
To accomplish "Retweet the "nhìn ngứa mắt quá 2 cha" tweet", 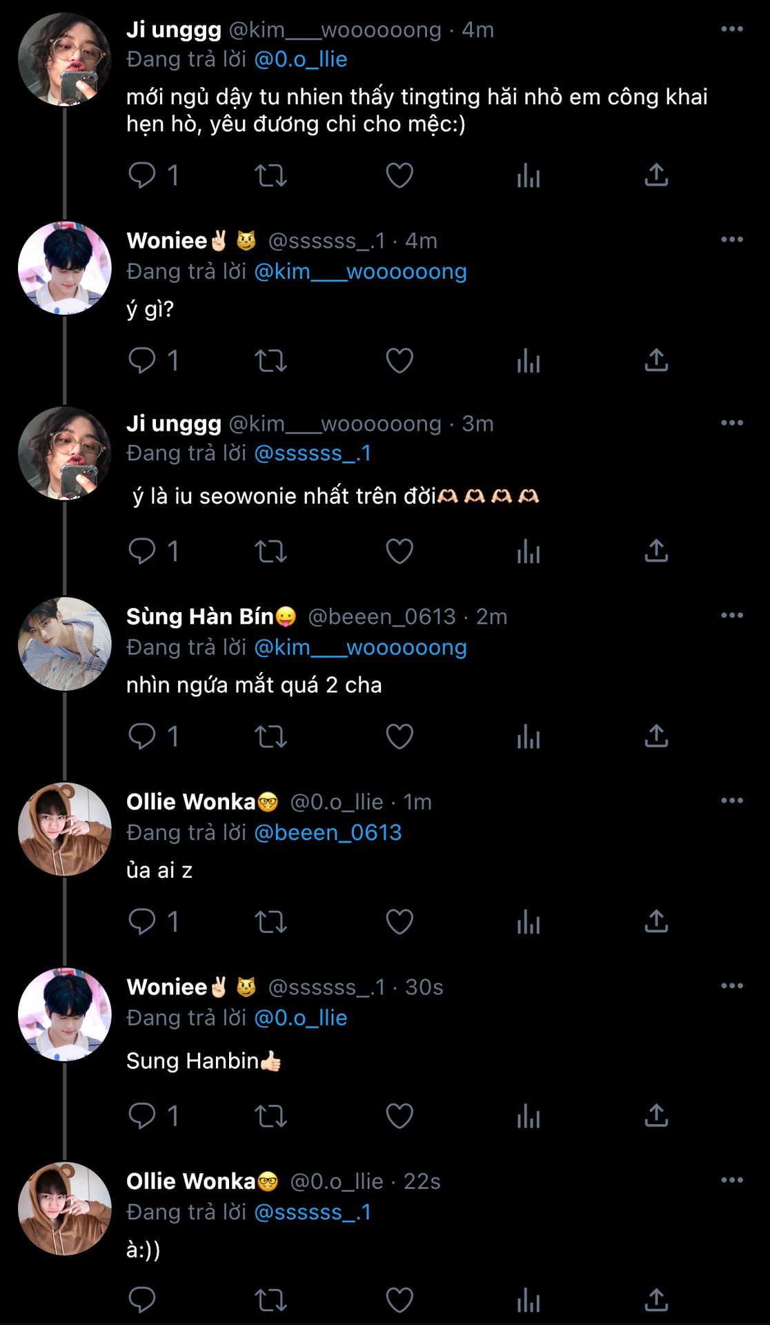I will pos(270,736).
